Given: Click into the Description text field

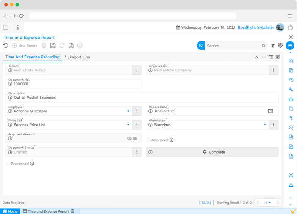Looking at the screenshot, I should click(x=142, y=97).
